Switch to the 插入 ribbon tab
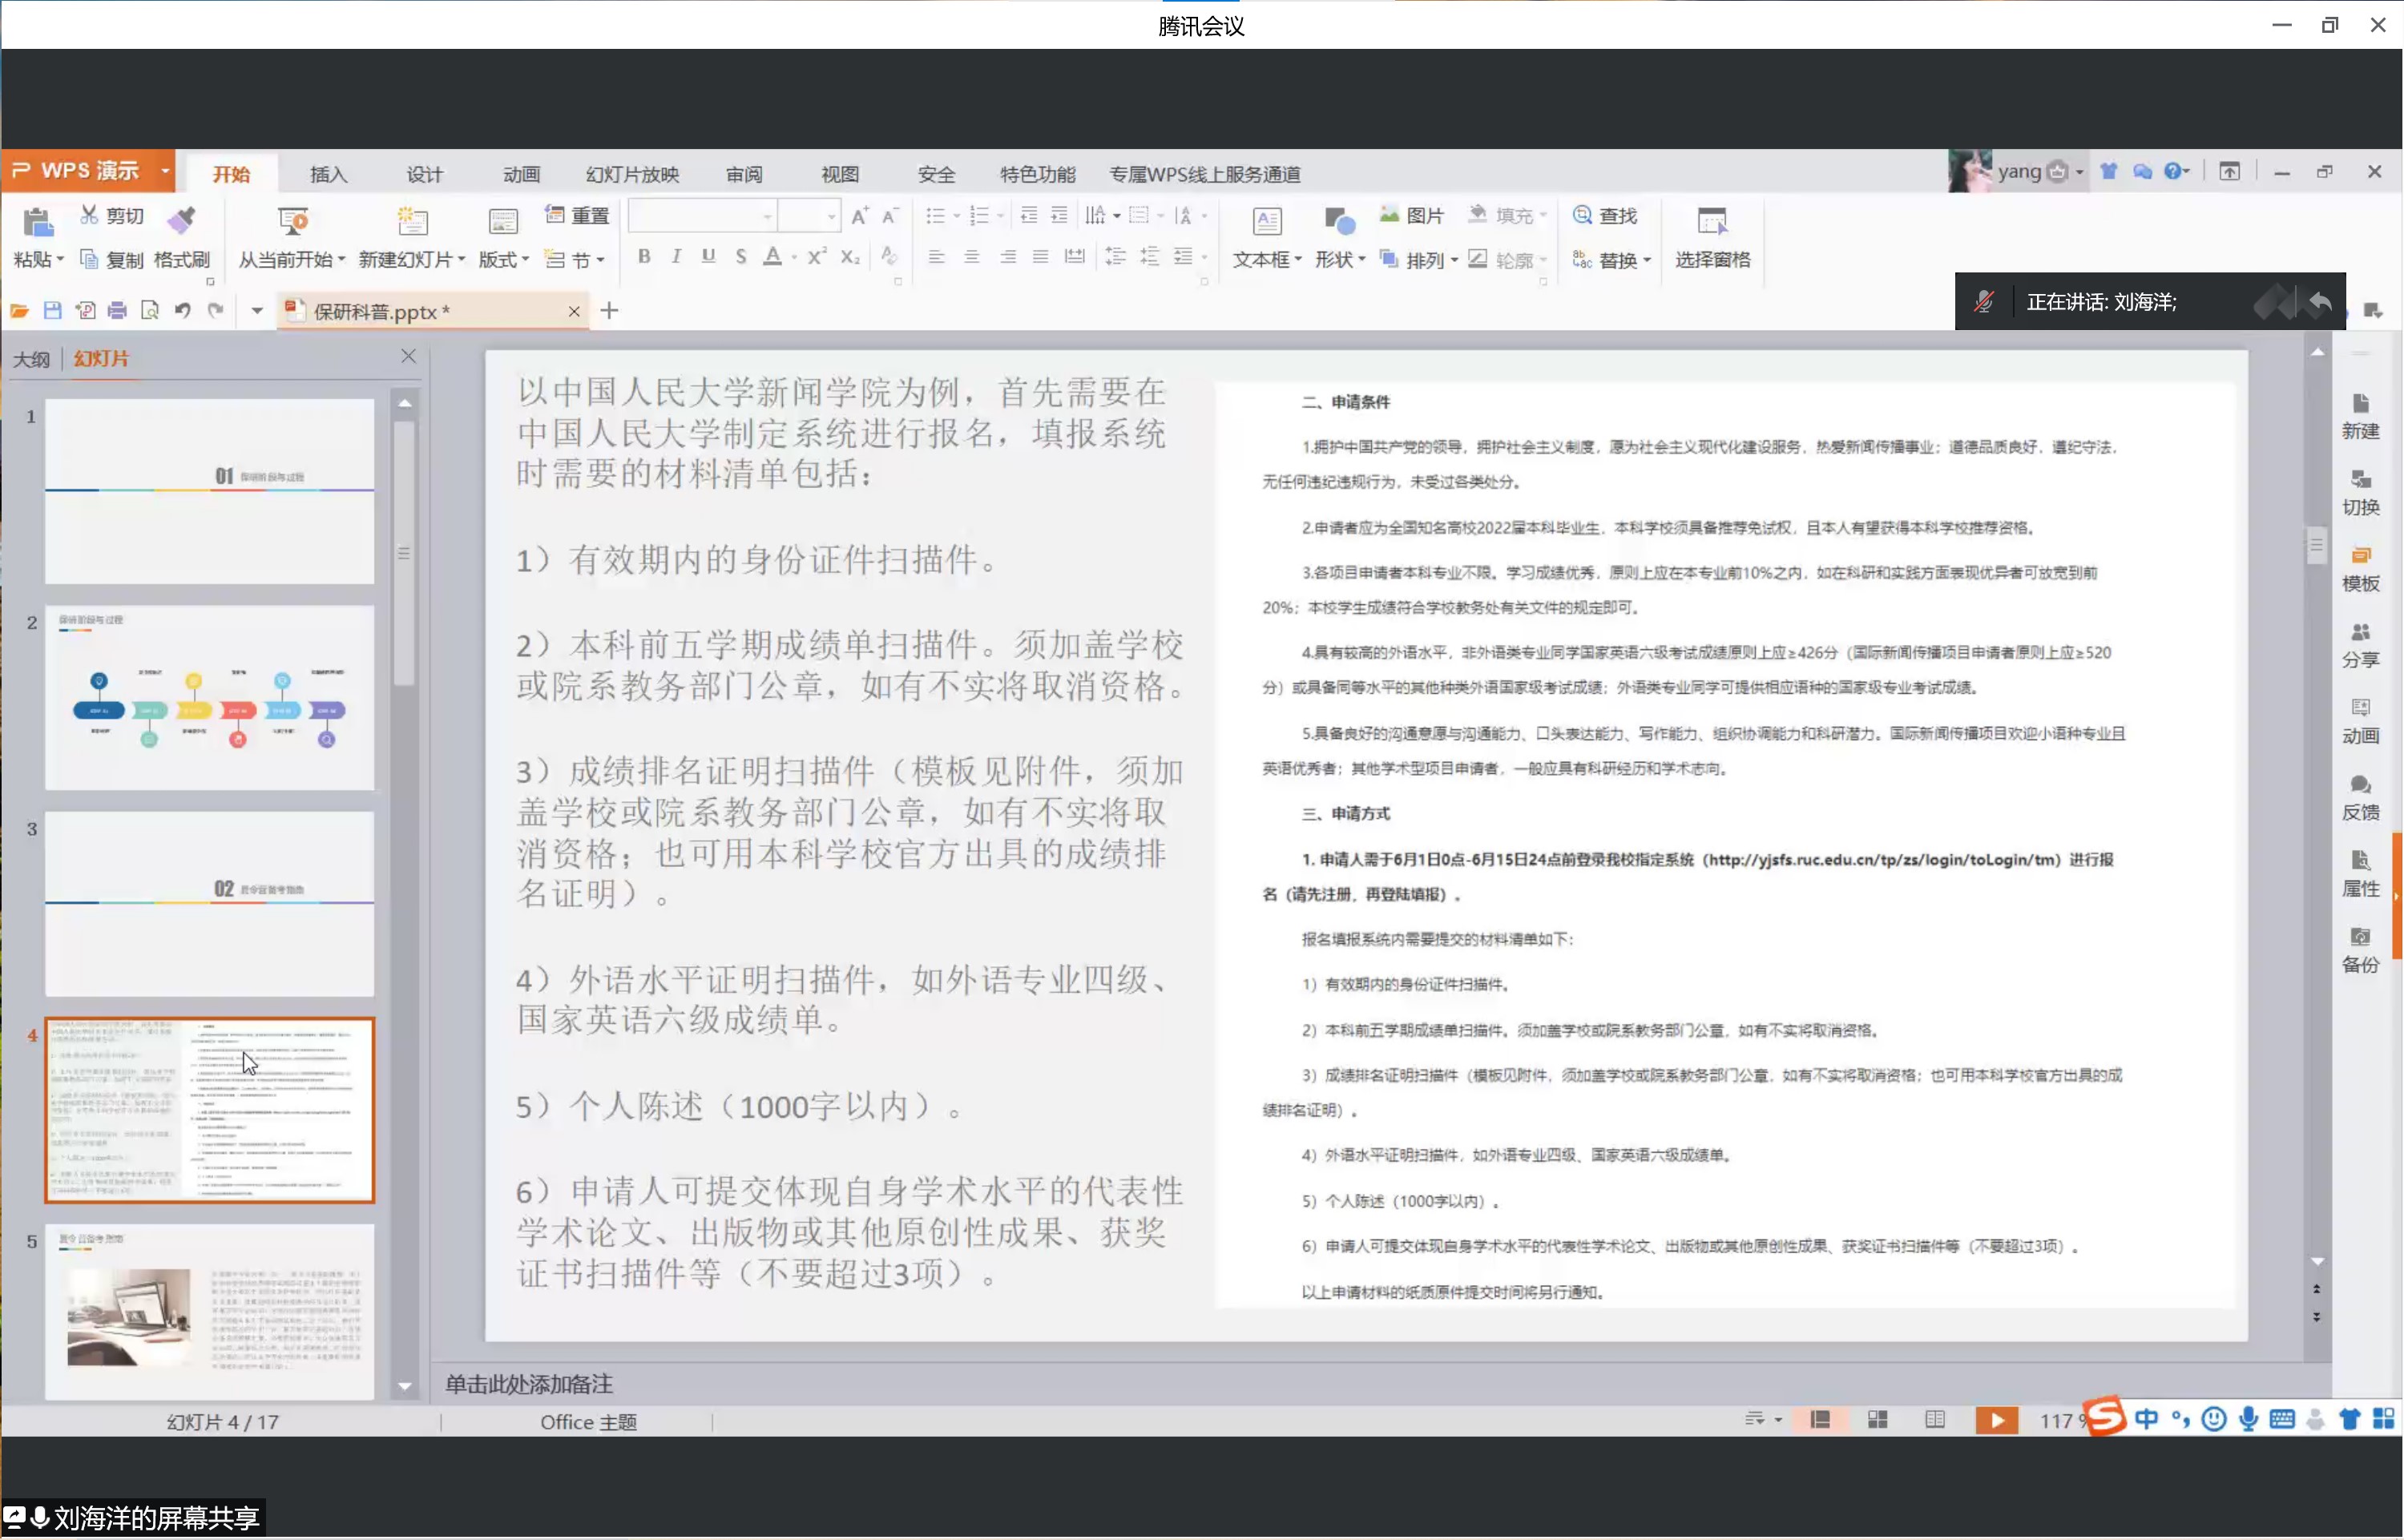 [x=328, y=175]
